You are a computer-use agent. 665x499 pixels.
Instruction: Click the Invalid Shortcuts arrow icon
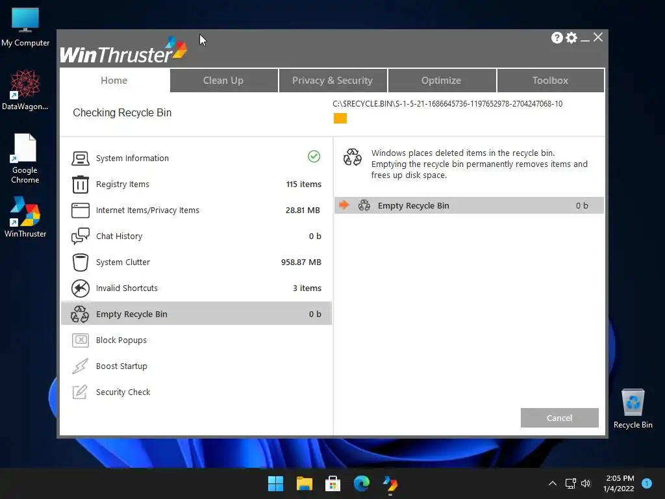click(x=80, y=288)
